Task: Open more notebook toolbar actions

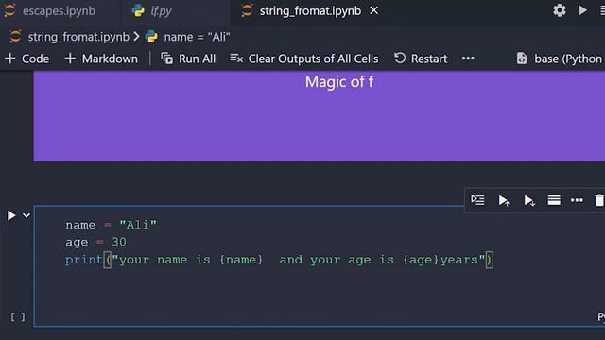Action: click(468, 59)
